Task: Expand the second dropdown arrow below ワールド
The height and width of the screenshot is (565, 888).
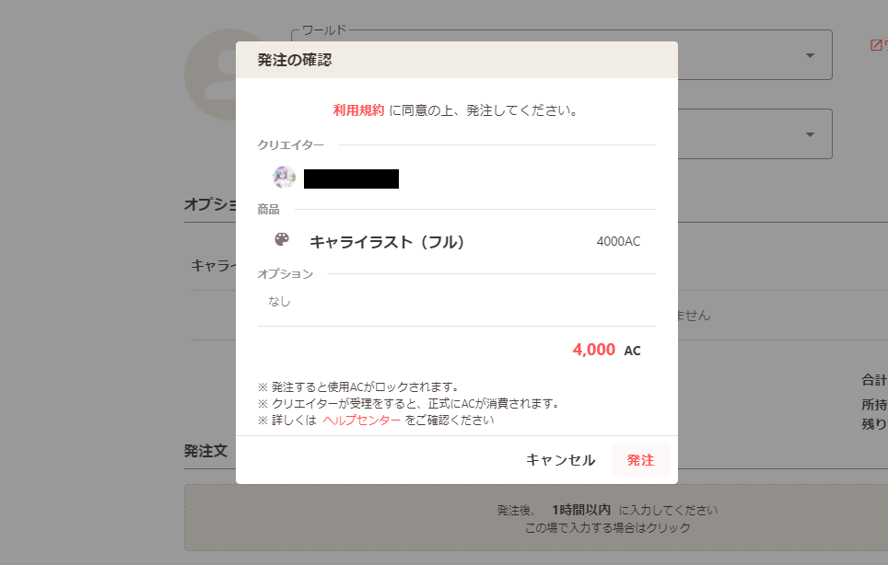Action: 810,134
